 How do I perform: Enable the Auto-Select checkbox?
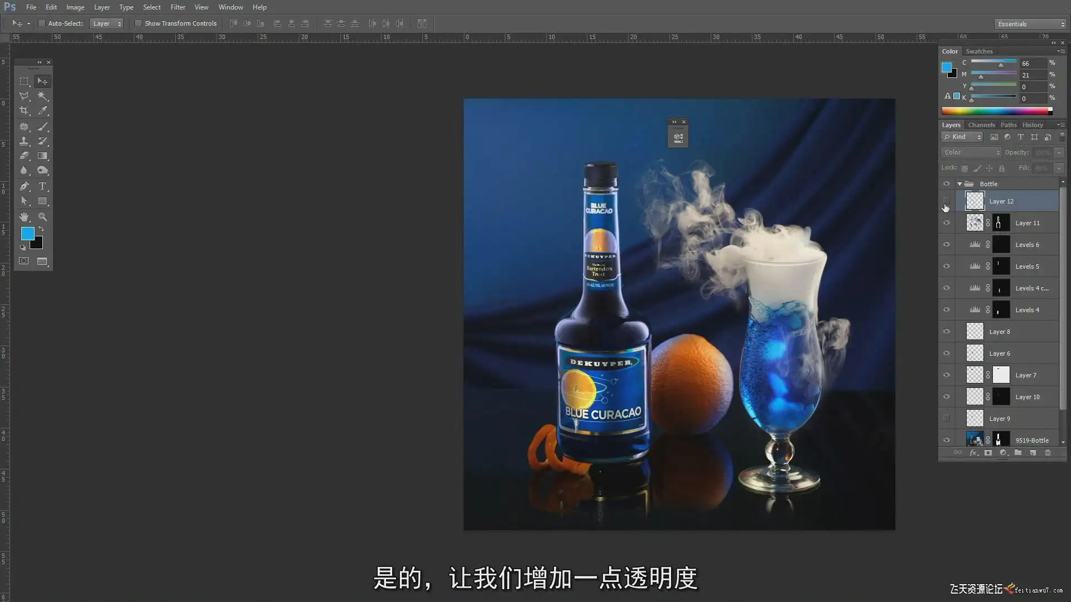42,23
